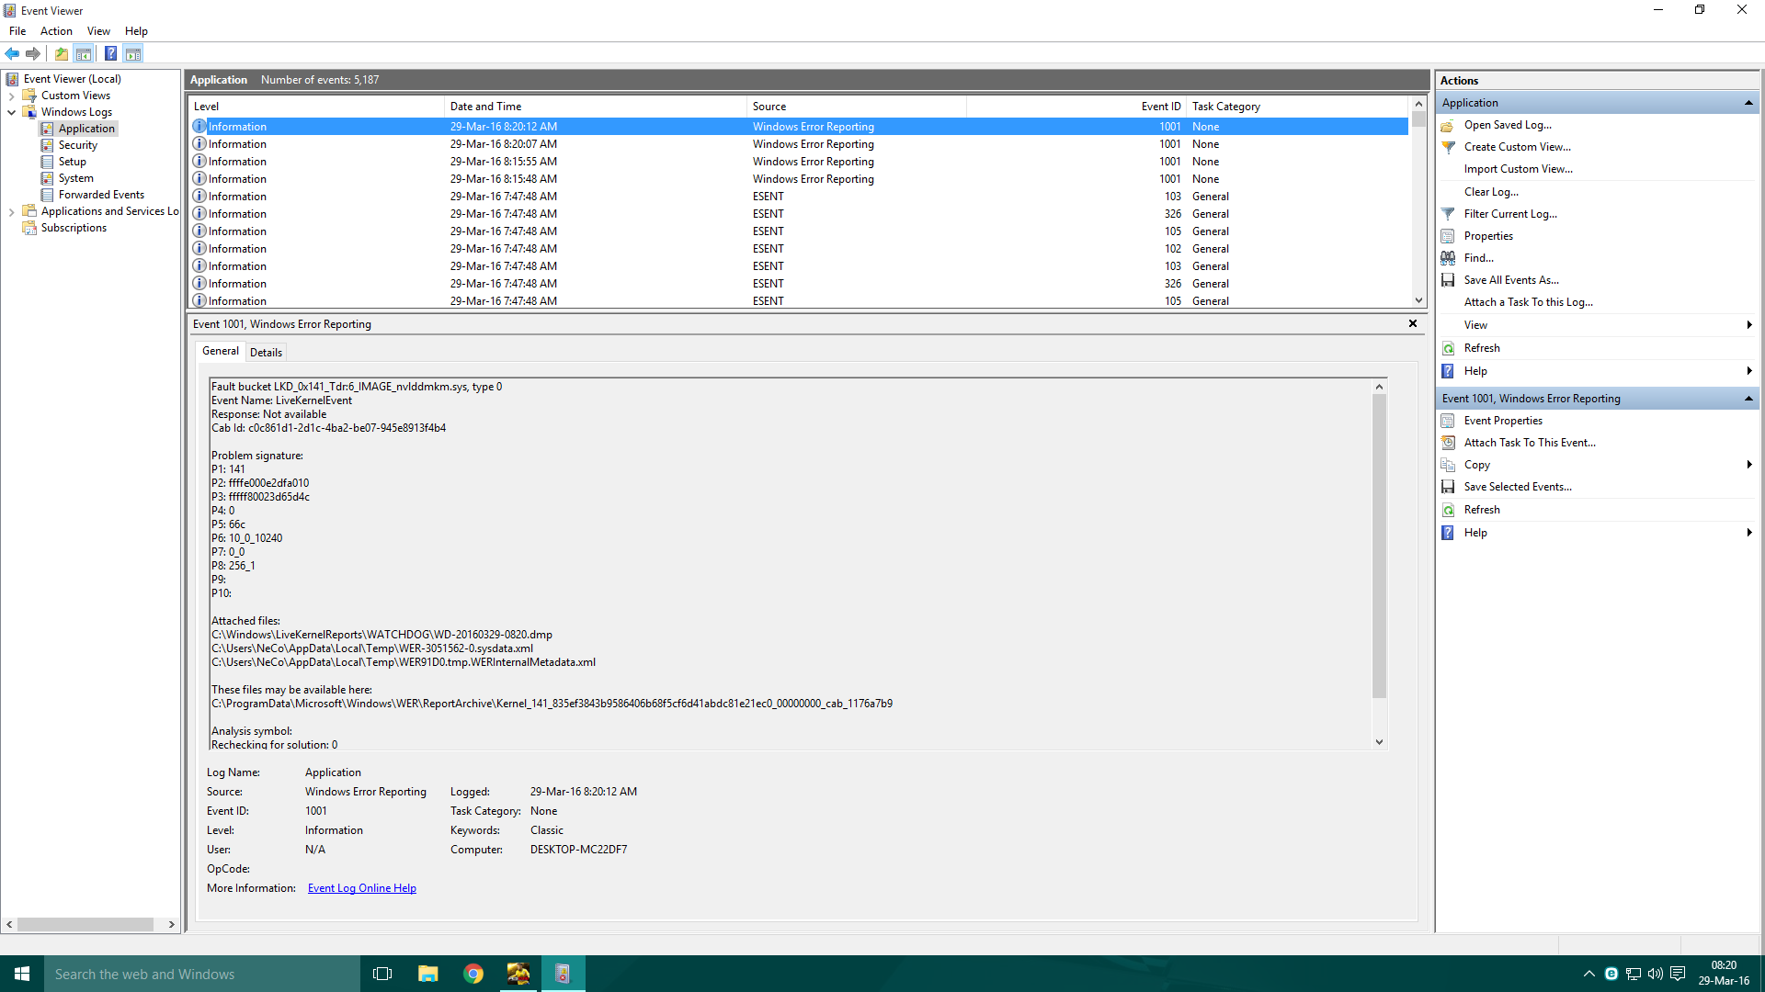Screen dimensions: 1765x992
Task: Open the Copy submenu arrow
Action: pos(1748,465)
